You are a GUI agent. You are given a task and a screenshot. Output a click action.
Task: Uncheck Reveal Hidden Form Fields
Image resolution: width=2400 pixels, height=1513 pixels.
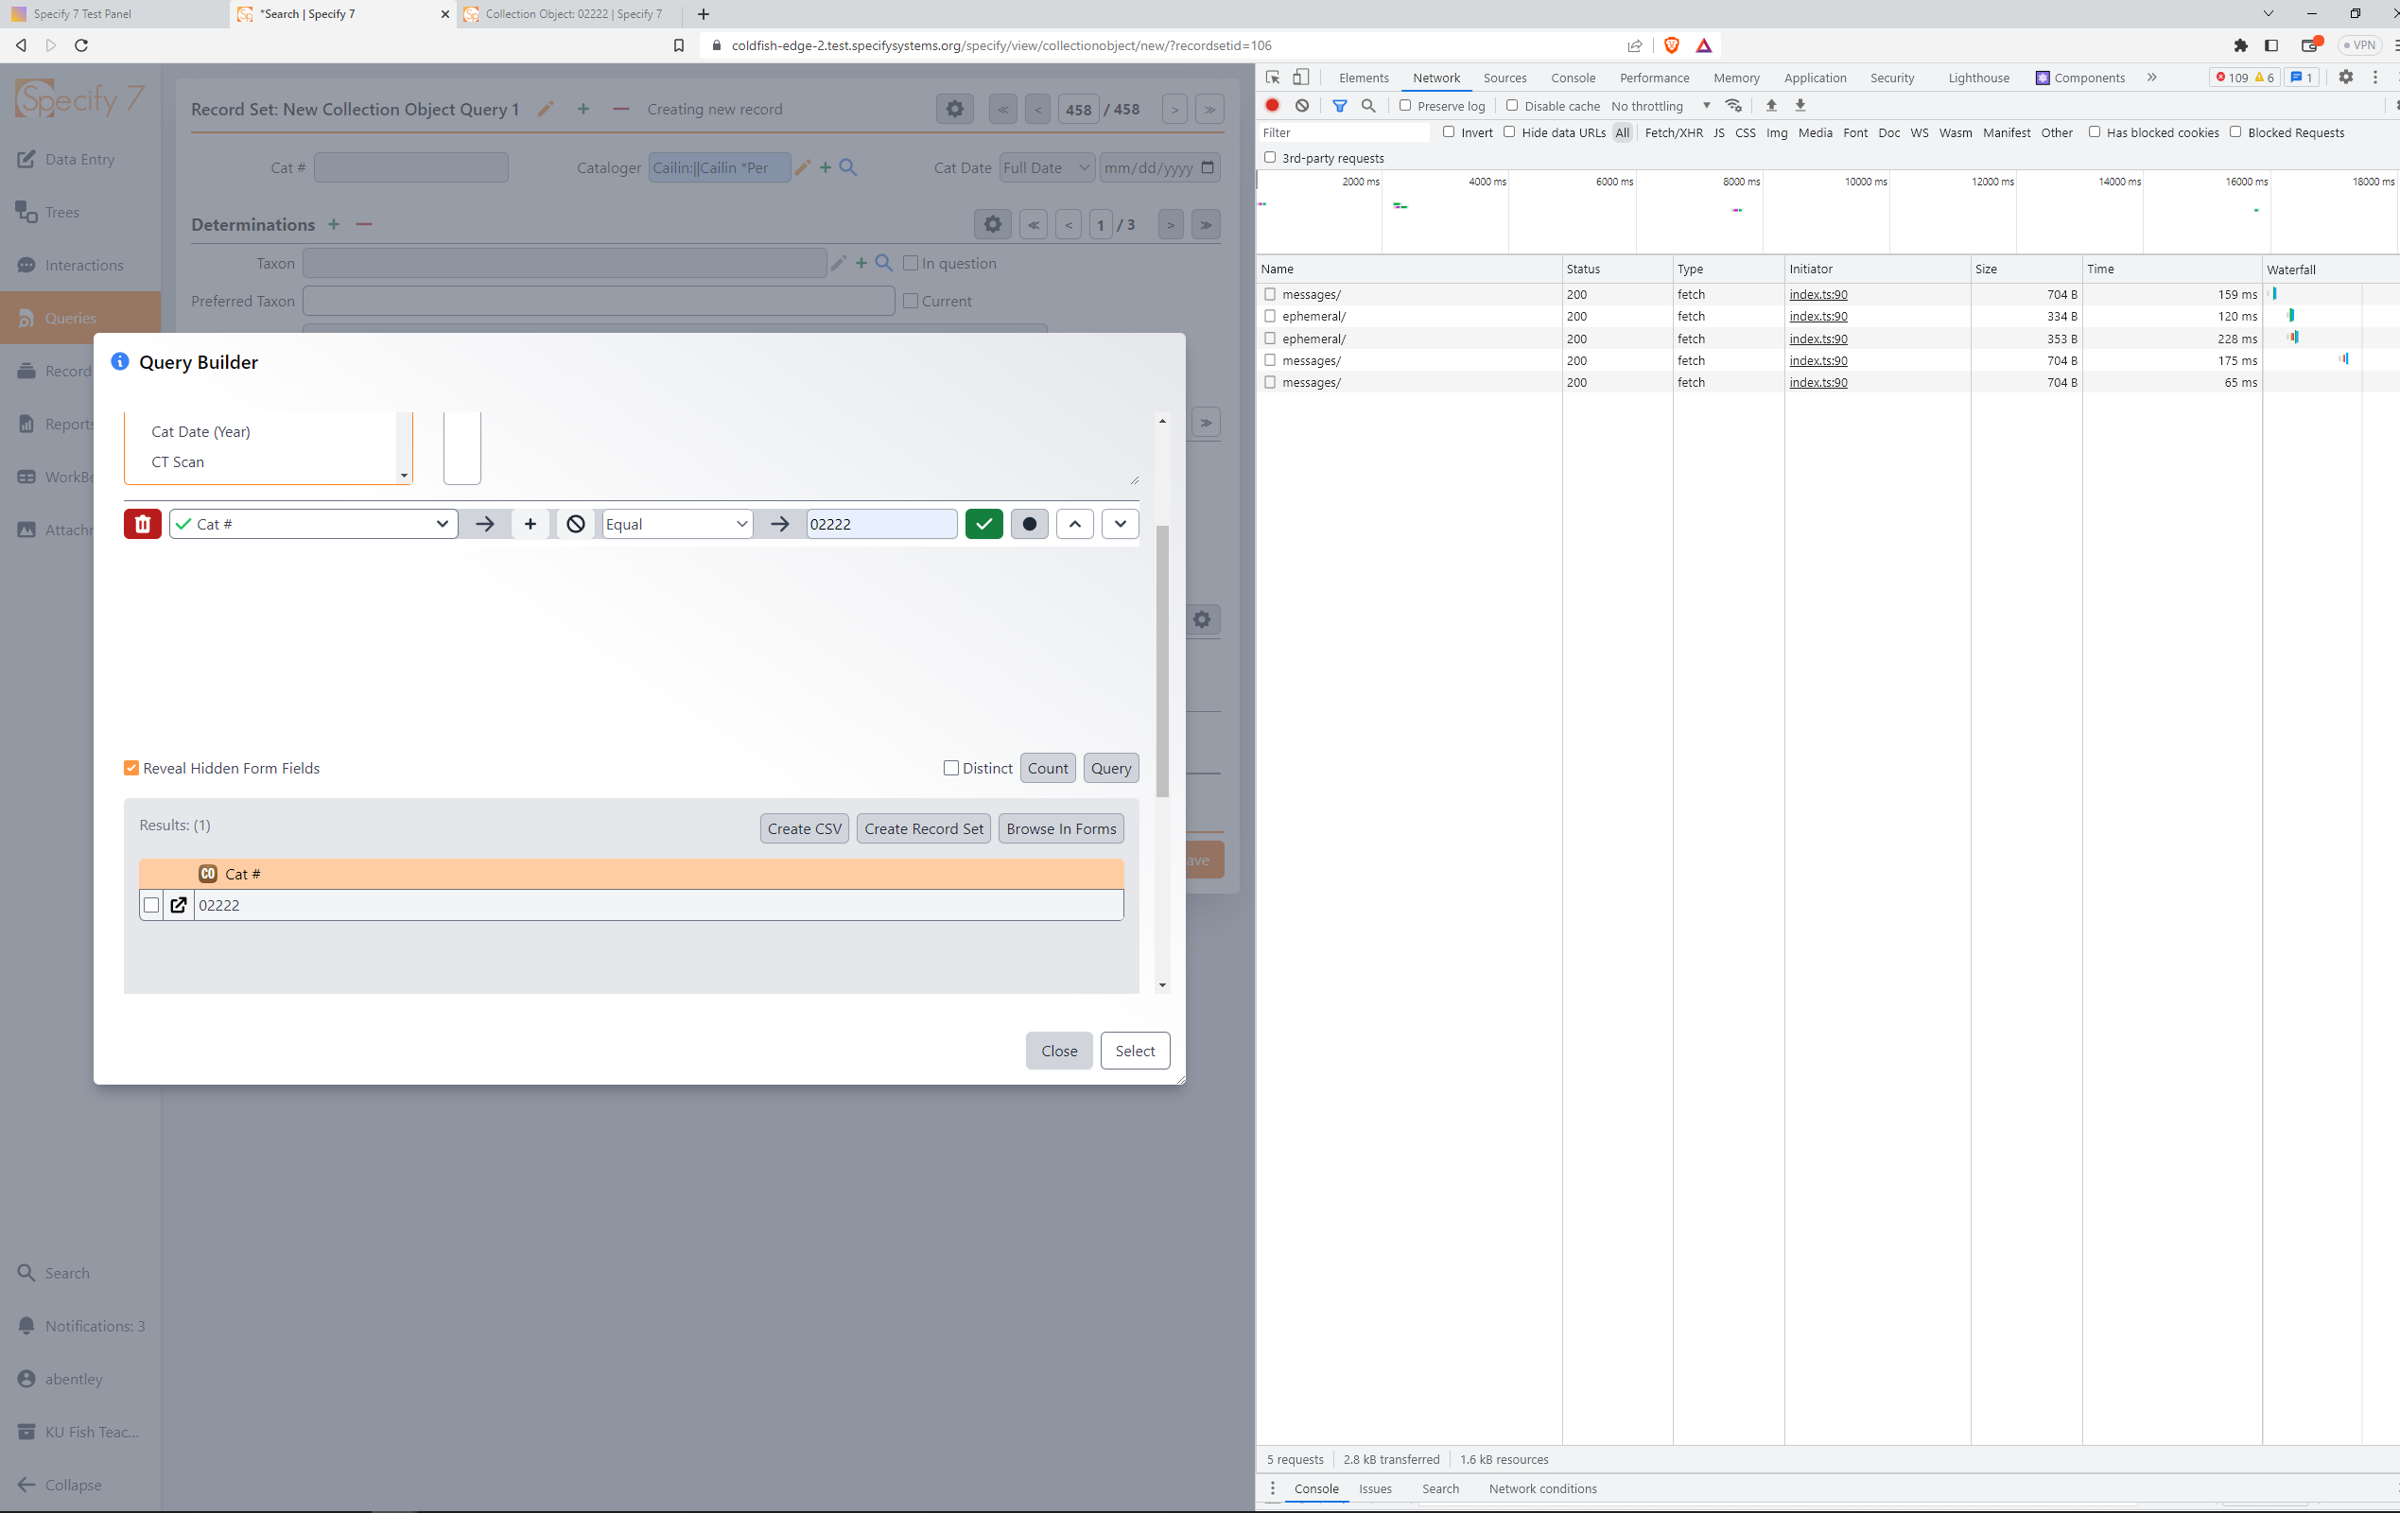click(x=130, y=768)
